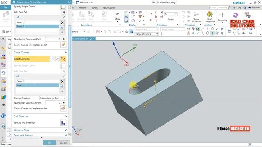The image size is (262, 147).
Task: Click the flow Number of Curves field
Action: coord(53,39)
